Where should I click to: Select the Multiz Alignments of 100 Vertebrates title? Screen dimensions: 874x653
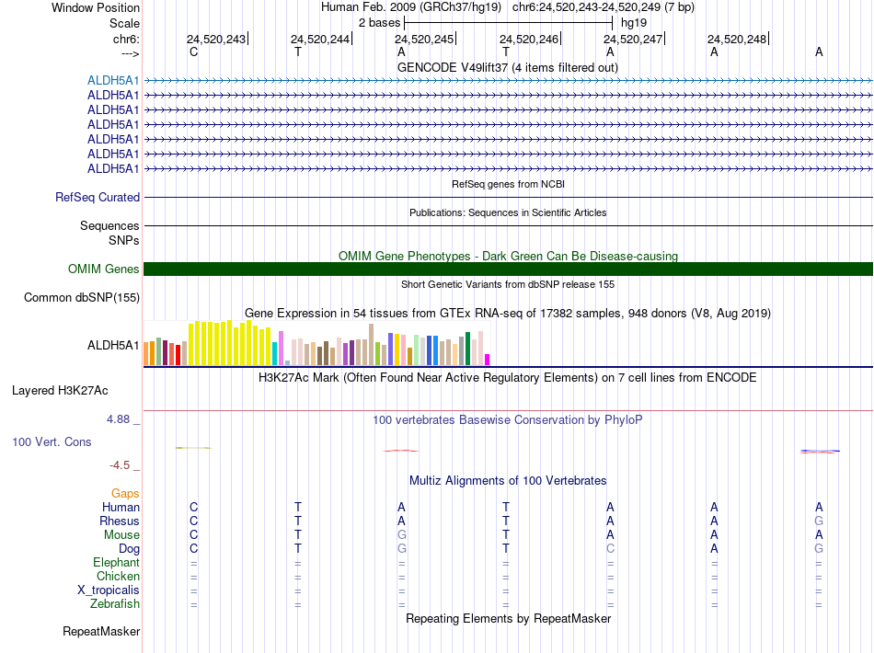tap(508, 480)
